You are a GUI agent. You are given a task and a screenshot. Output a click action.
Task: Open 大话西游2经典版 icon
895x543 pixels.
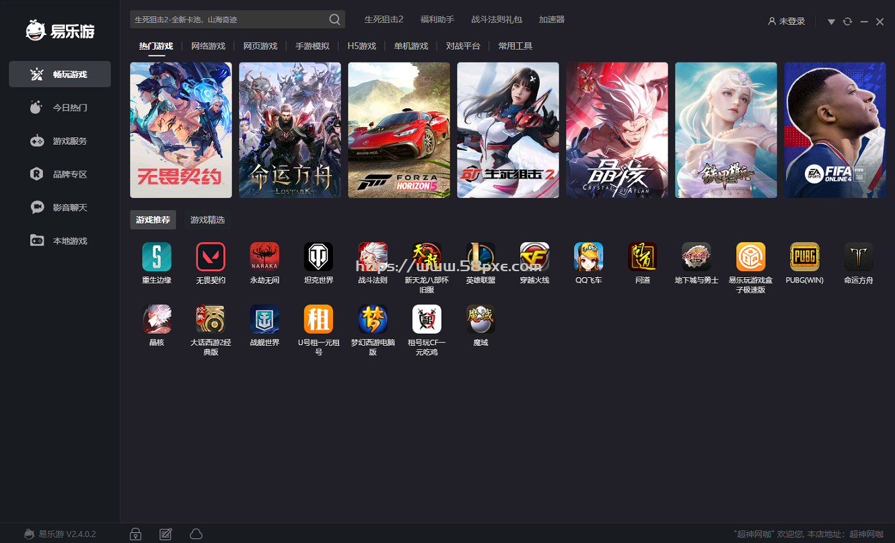[x=211, y=320]
